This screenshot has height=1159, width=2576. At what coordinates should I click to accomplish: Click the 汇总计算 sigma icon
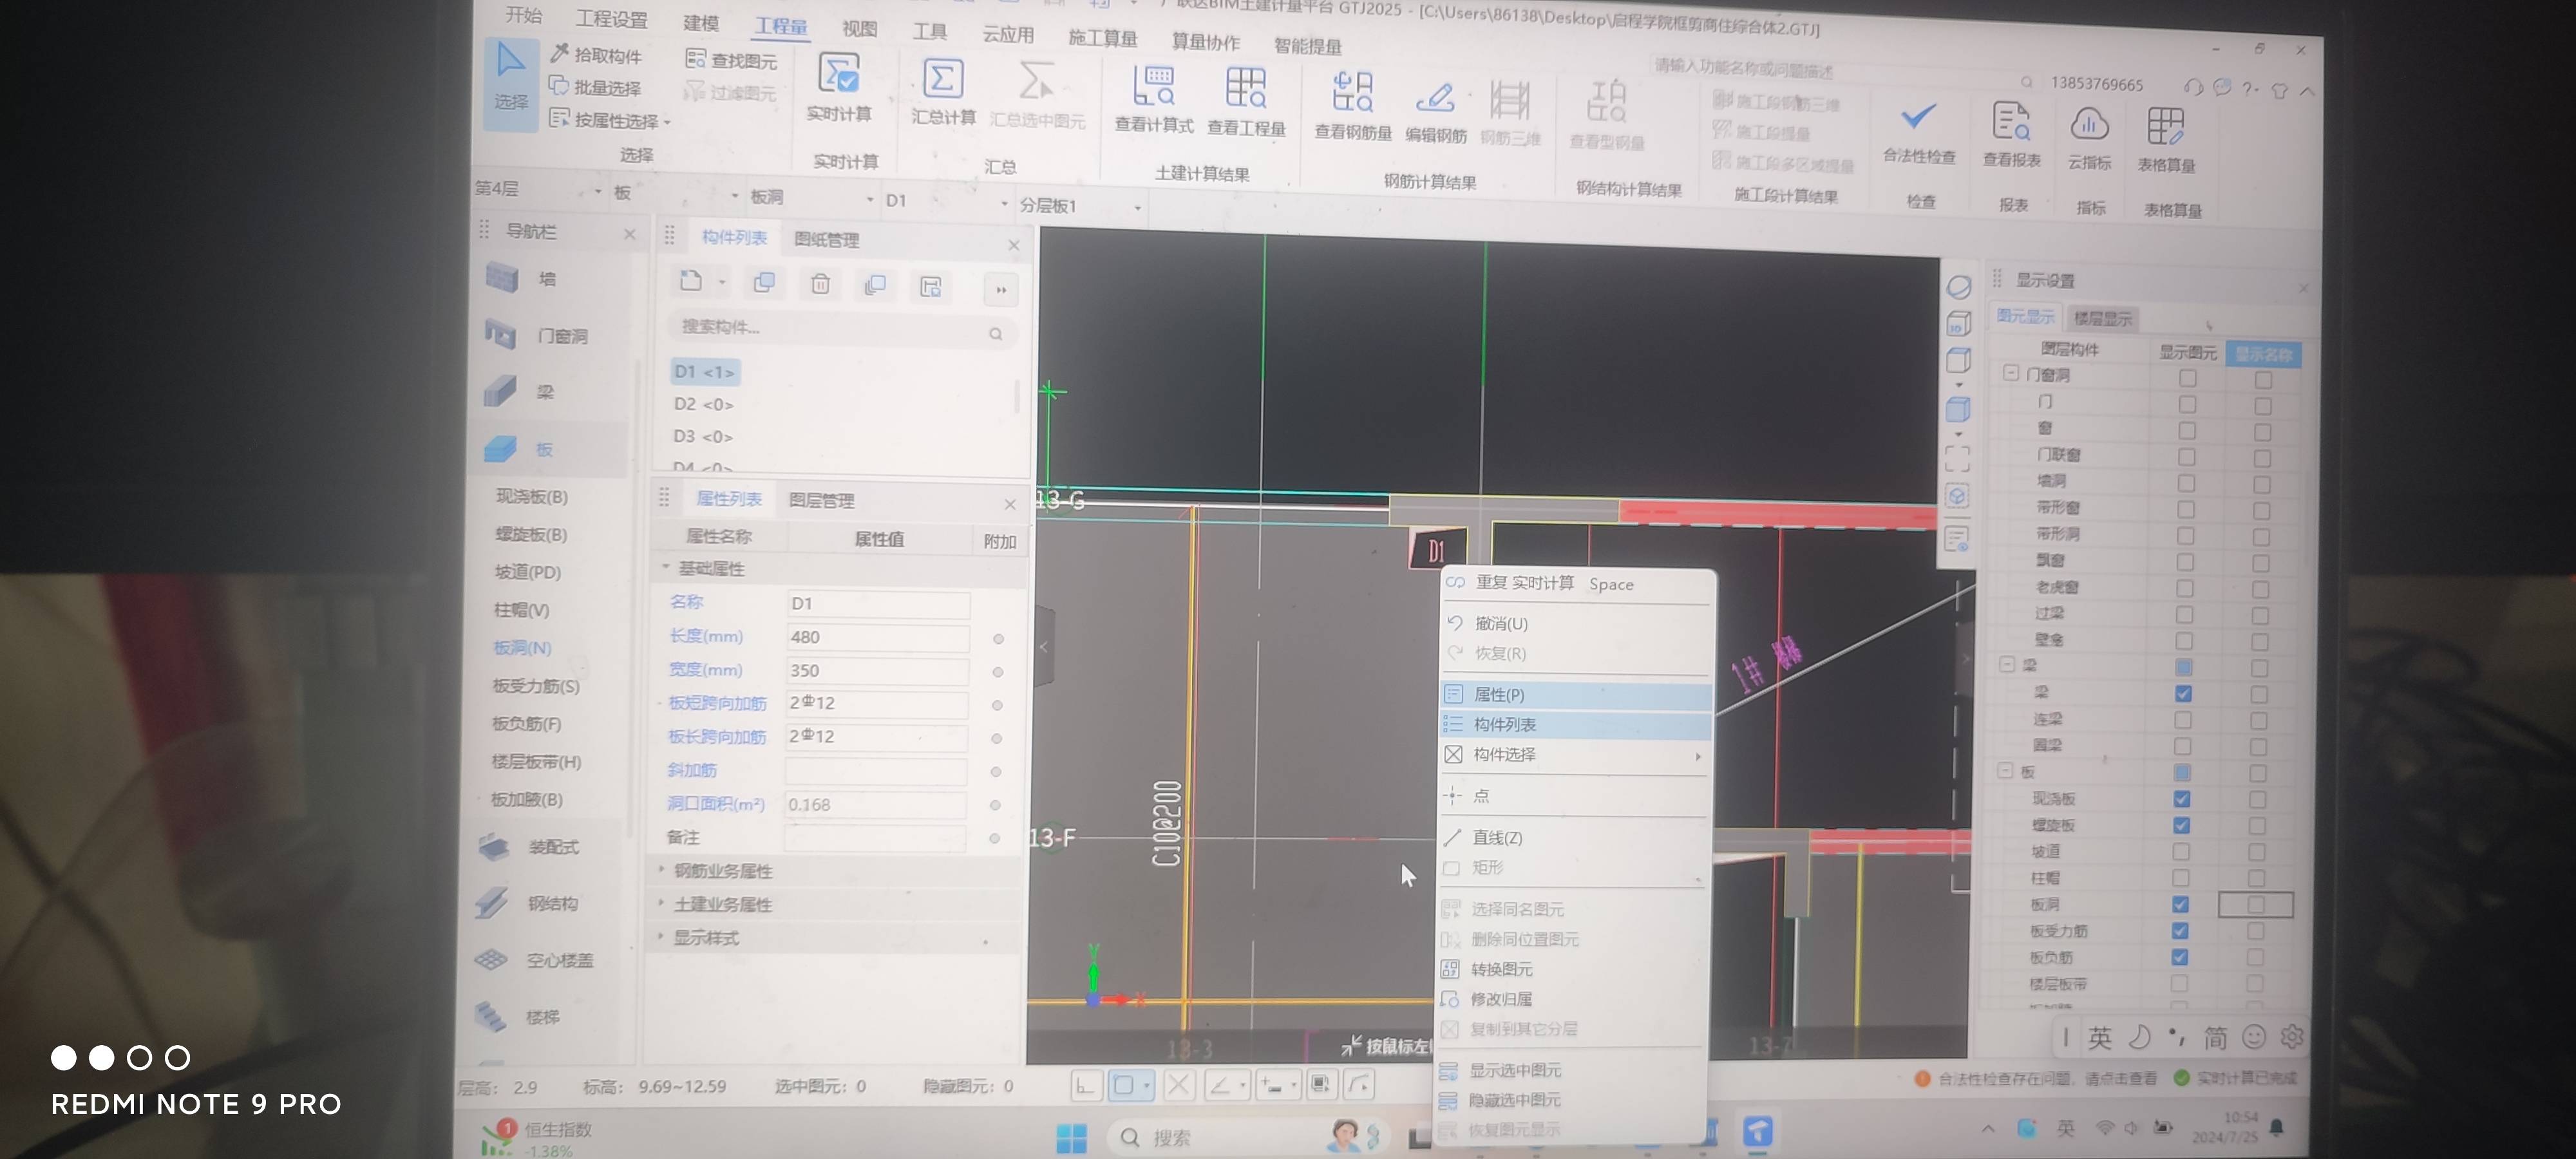(x=943, y=78)
